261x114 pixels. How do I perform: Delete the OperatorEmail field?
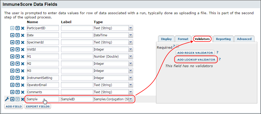coord(23,85)
